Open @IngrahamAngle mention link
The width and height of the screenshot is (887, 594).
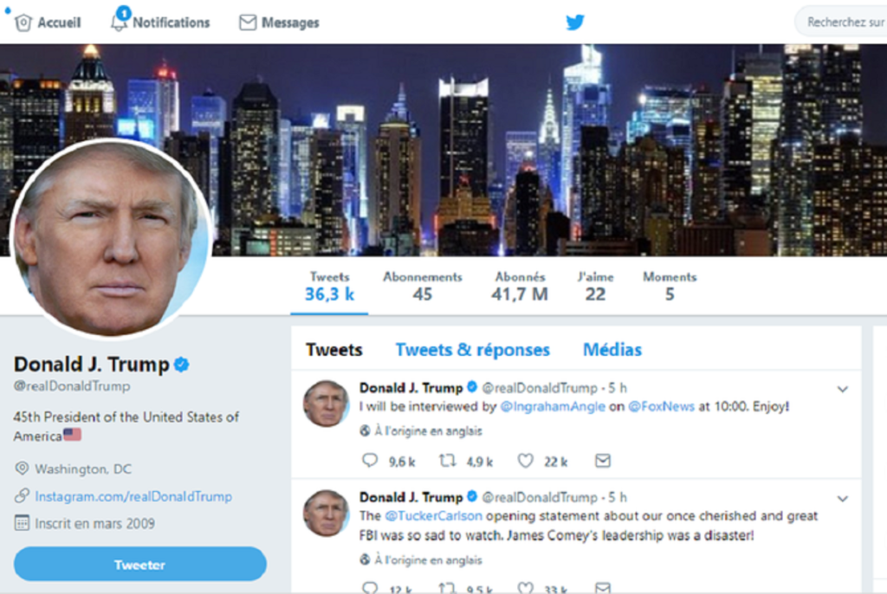point(553,406)
